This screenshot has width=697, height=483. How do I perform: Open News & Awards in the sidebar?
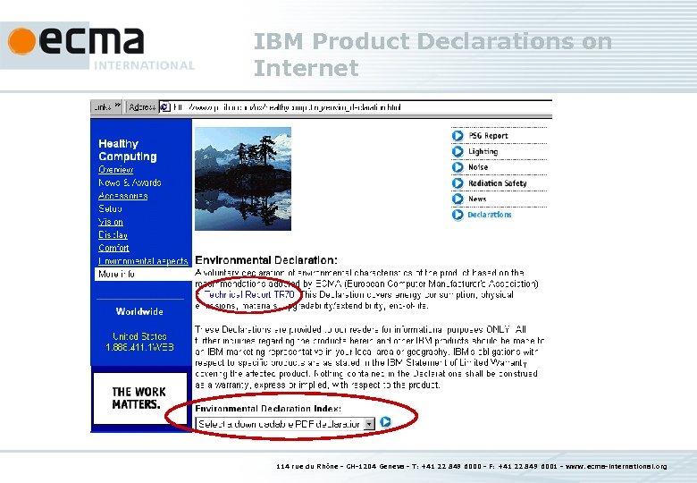130,182
